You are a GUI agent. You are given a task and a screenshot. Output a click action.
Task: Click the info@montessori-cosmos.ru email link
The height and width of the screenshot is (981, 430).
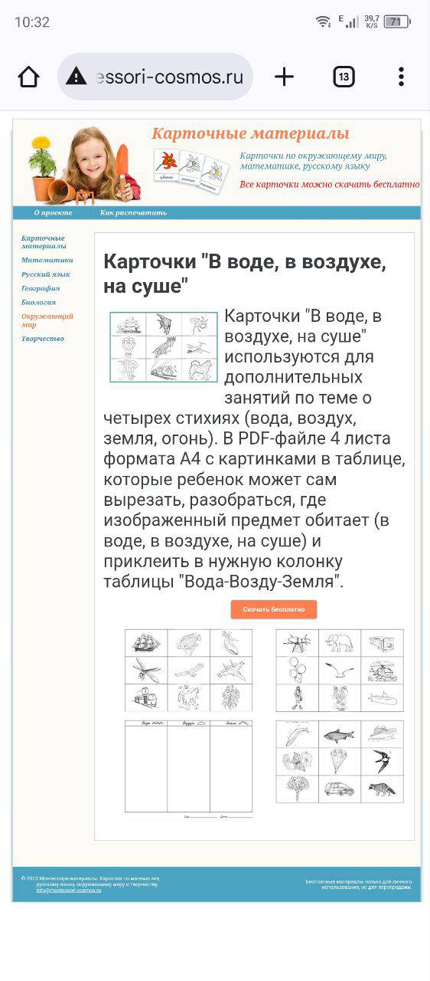(x=68, y=890)
